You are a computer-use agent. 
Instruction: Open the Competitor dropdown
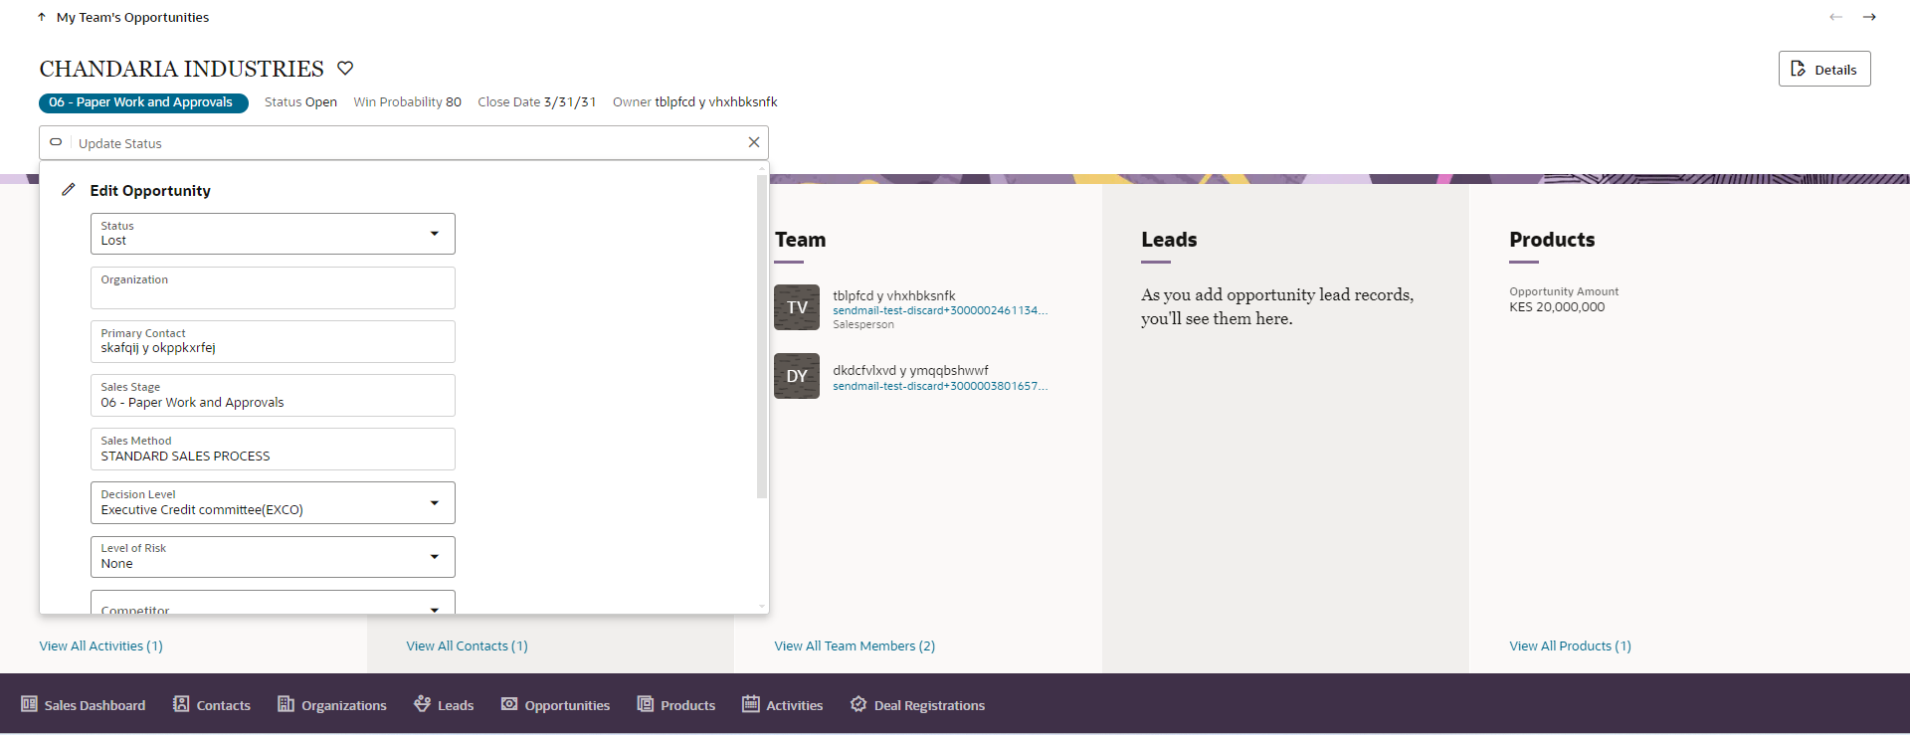(x=273, y=603)
